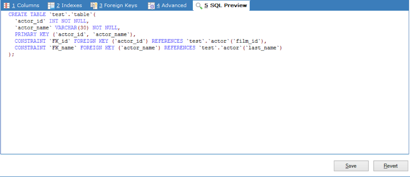Screen dimensions: 410x177
Task: Click the `actor_name` VARCHAR(30) line
Action: pyautogui.click(x=67, y=28)
